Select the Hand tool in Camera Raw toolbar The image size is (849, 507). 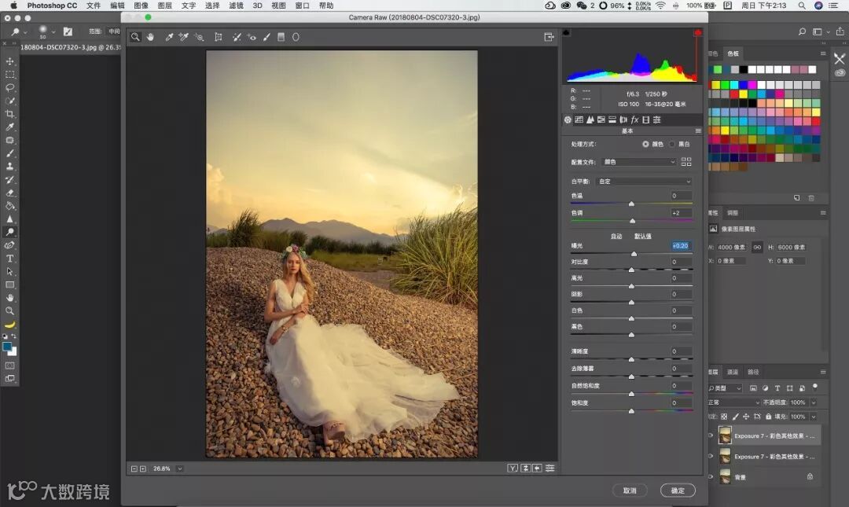[150, 38]
